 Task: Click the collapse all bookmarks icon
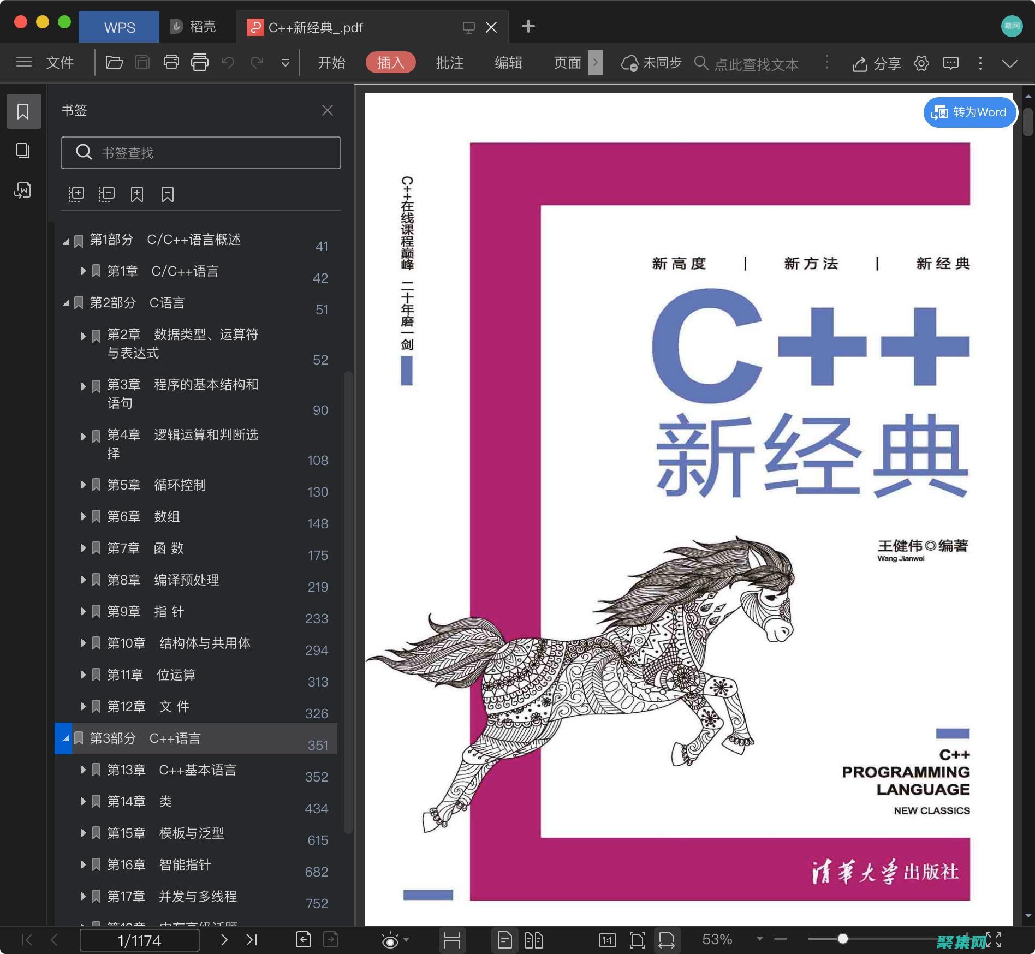tap(106, 194)
